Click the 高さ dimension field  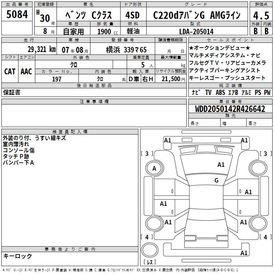(x=259, y=123)
